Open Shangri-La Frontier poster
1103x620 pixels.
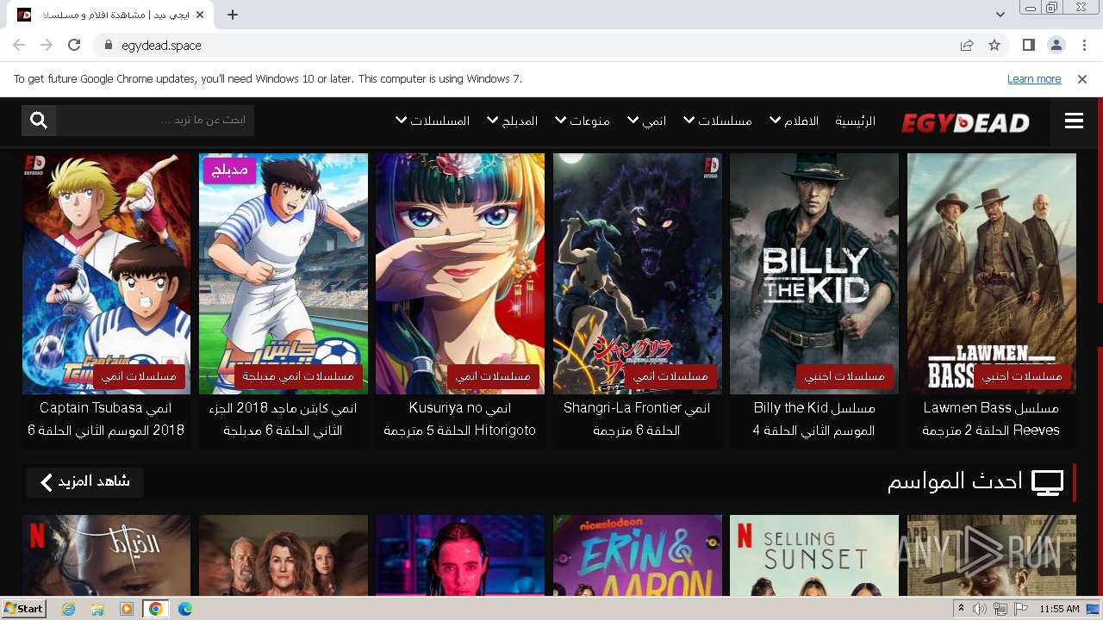[x=638, y=274]
